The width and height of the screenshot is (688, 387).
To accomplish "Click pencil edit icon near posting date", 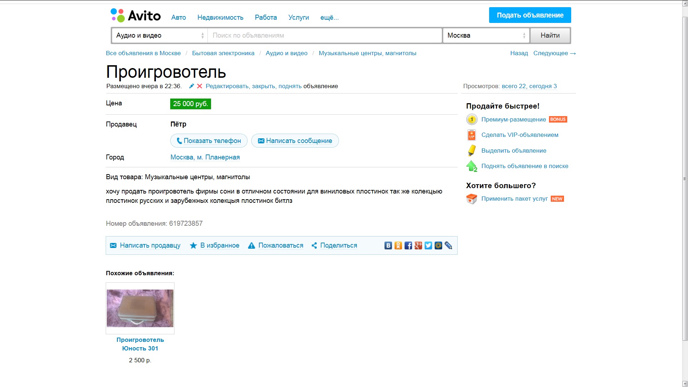I will (x=192, y=86).
